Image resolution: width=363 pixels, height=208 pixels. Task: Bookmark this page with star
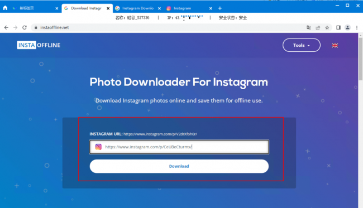coord(327,27)
